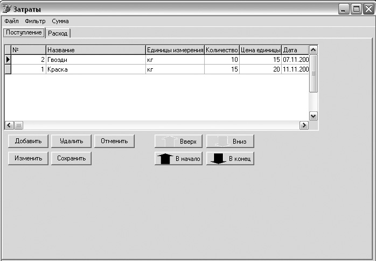This screenshot has height=261, width=376.
Task: Minimize the Затраты window
Action: pos(344,9)
